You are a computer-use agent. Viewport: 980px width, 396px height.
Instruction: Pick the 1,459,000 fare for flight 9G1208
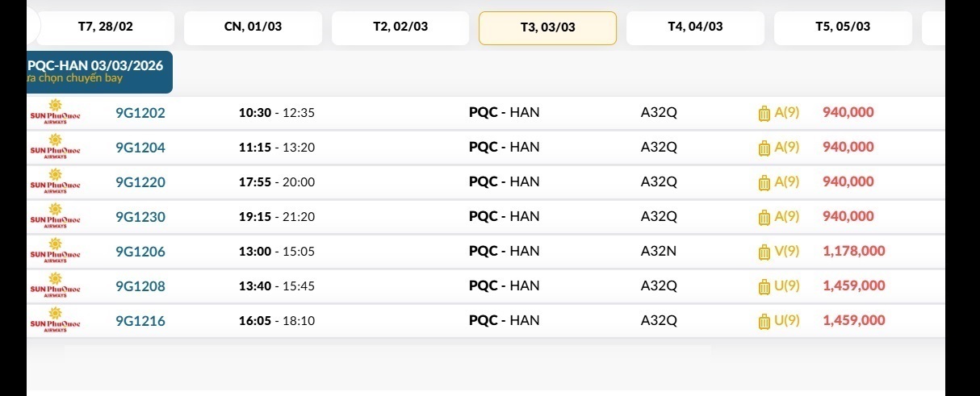pos(854,286)
